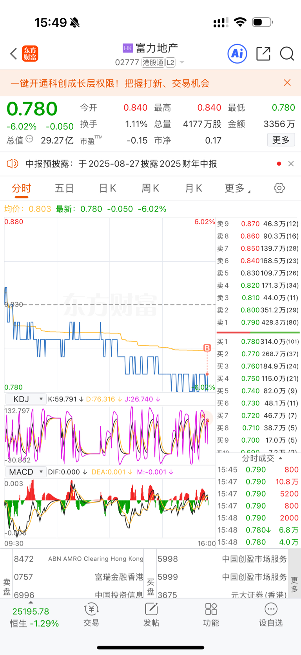Tap the B buy marker on chart
This screenshot has width=301, height=655.
[x=207, y=348]
